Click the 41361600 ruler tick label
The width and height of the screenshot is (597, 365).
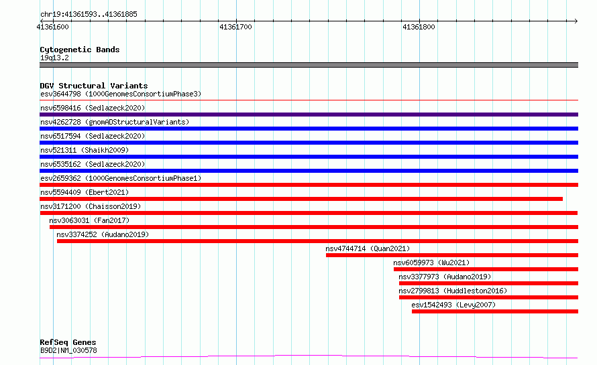[52, 27]
